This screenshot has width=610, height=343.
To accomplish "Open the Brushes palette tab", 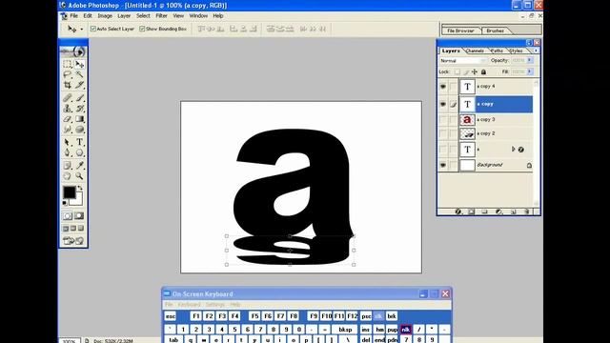I will coord(495,30).
